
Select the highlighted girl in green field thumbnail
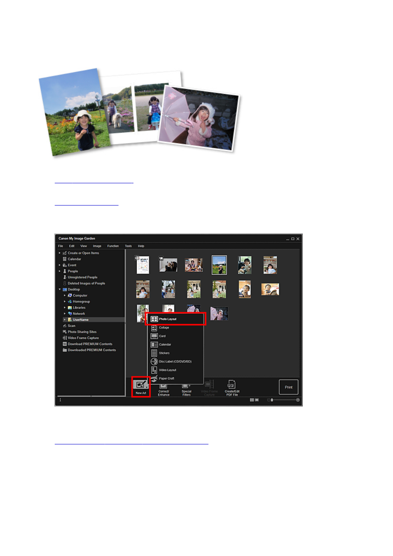pos(219,265)
